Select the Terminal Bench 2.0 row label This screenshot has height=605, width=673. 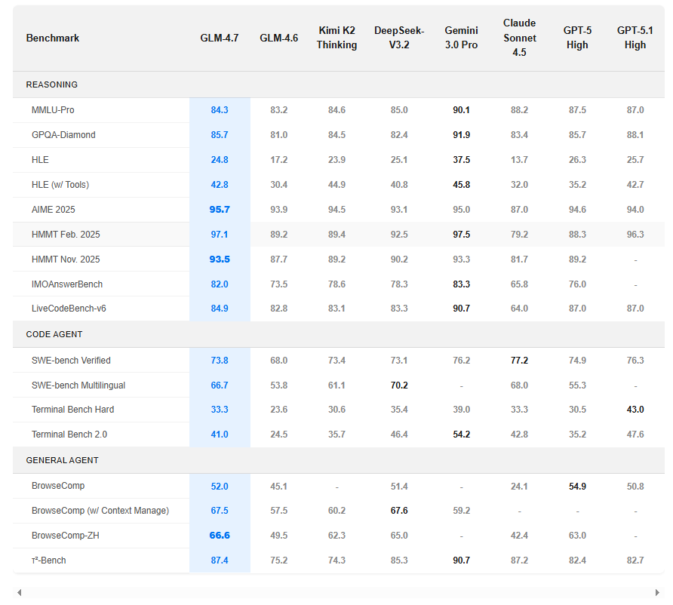point(69,435)
